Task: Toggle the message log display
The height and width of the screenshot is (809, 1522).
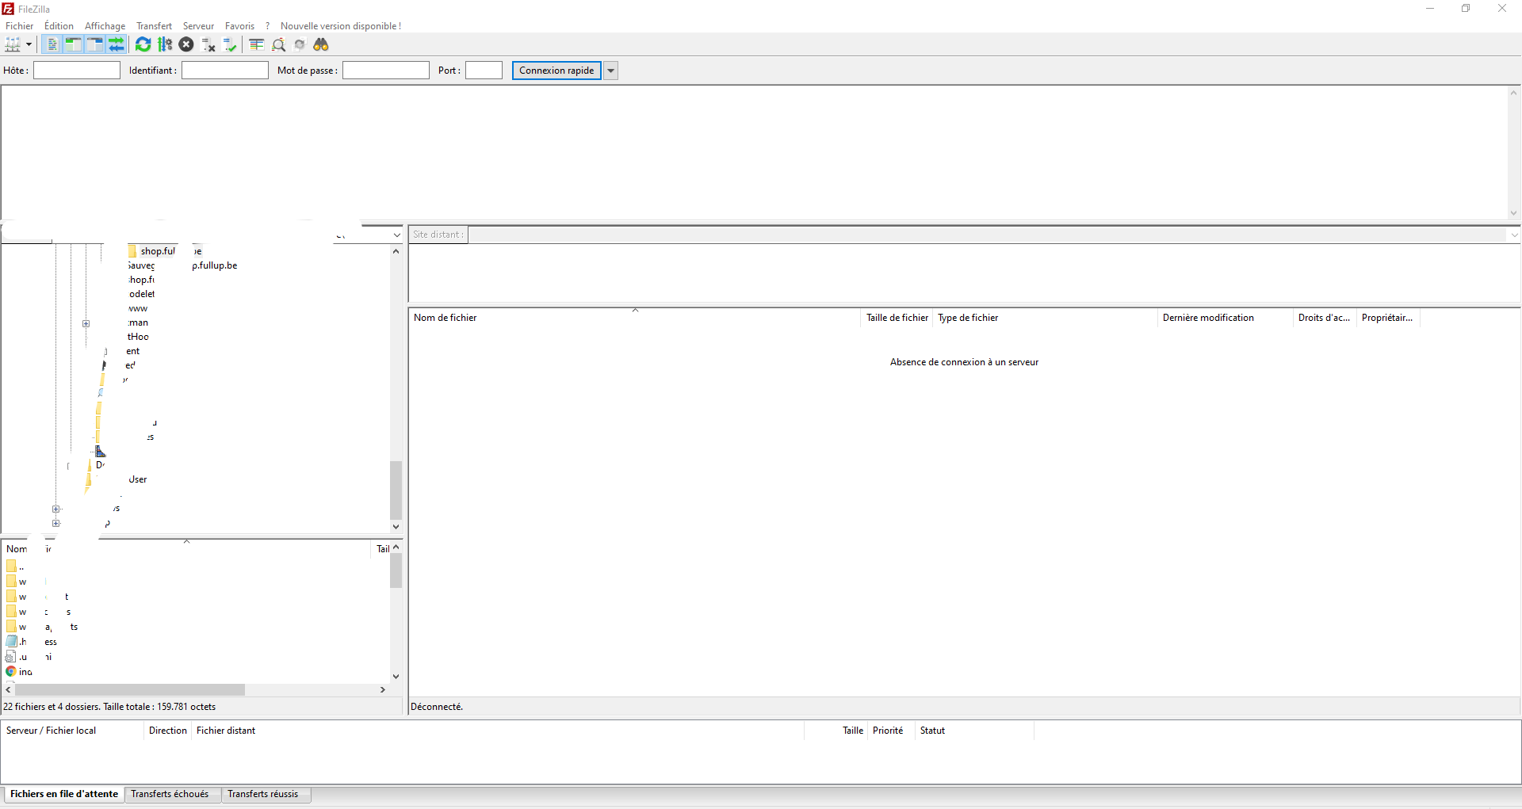Action: pos(52,44)
